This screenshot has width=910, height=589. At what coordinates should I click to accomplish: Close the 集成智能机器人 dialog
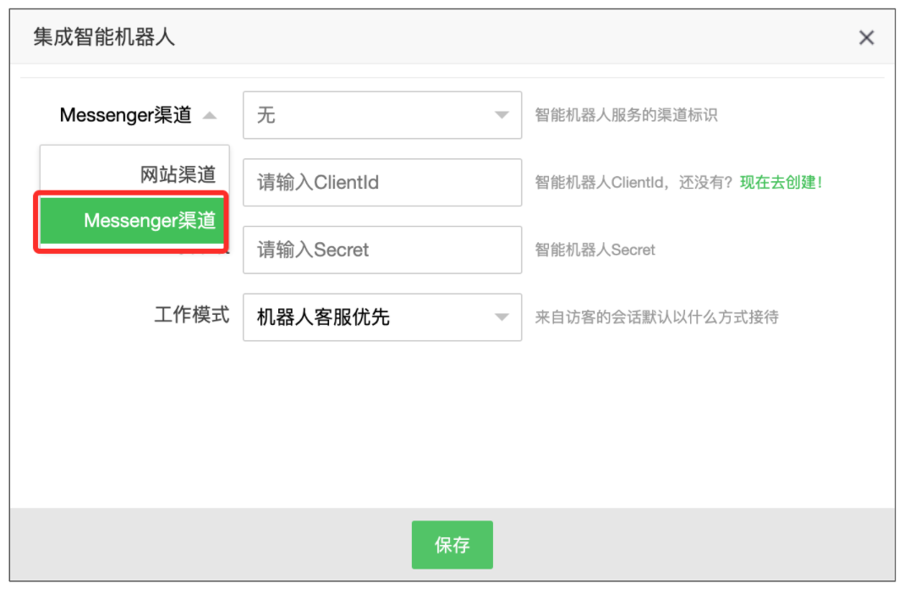(x=866, y=38)
